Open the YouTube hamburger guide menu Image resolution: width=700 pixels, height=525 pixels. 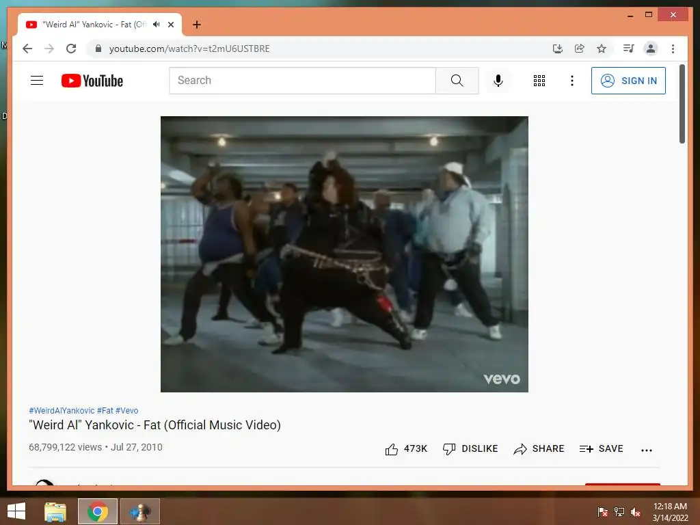click(x=37, y=81)
